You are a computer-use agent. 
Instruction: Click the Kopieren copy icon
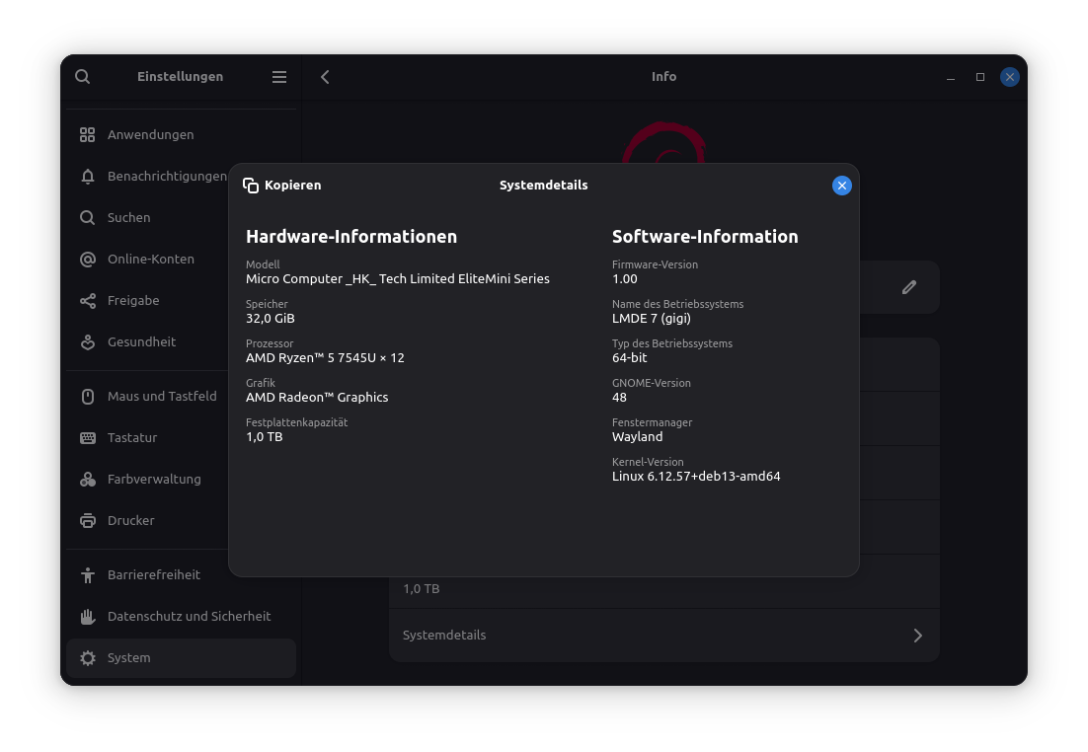click(251, 186)
